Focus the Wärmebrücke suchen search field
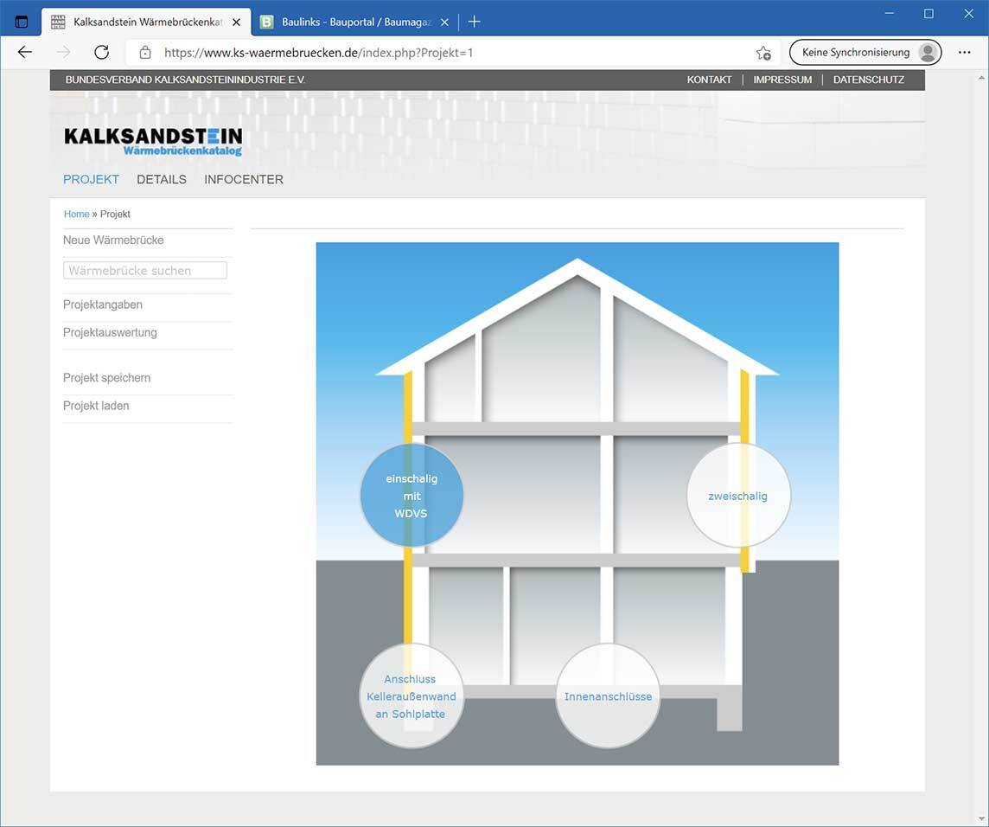This screenshot has height=827, width=989. tap(145, 270)
